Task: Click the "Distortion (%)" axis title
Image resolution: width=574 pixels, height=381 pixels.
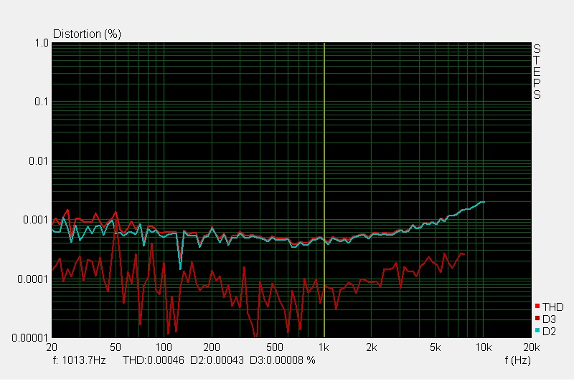Action: point(87,34)
